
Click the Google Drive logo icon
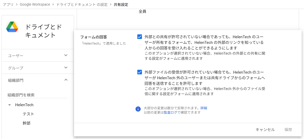[x=12, y=27]
